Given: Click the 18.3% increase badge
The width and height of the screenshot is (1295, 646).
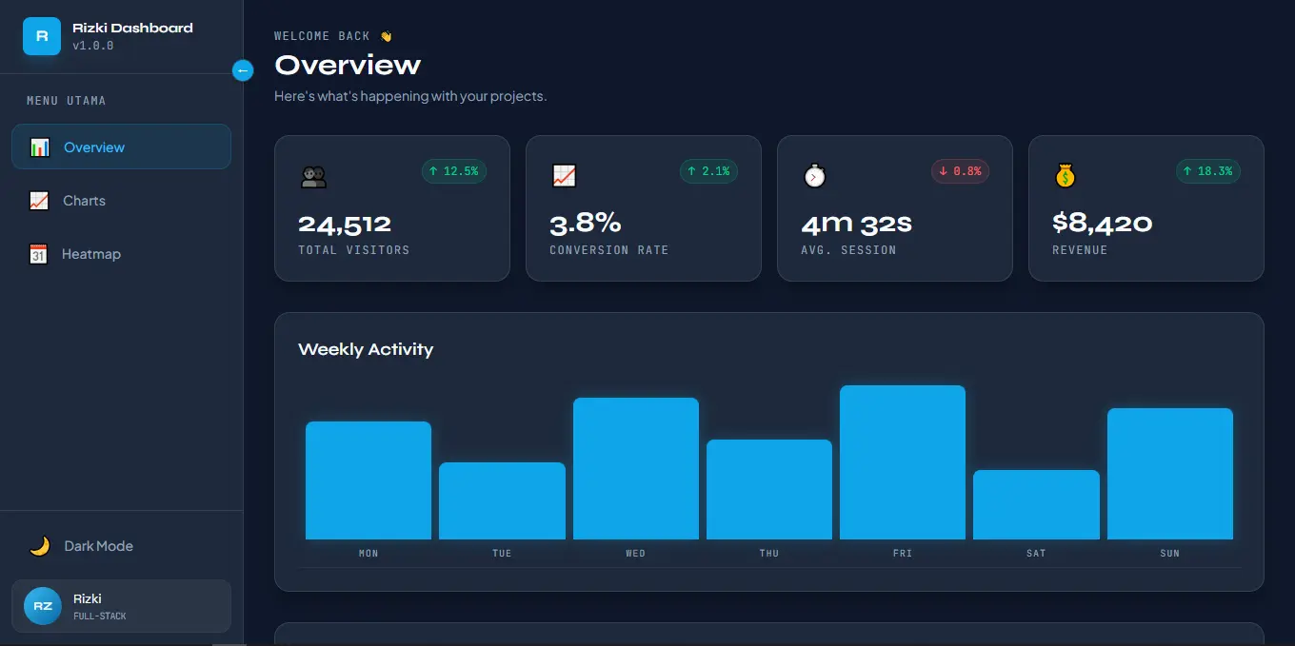Looking at the screenshot, I should [1207, 171].
